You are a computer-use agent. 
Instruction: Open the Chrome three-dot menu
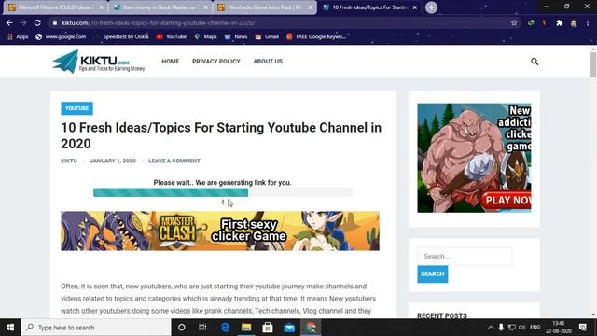(588, 22)
